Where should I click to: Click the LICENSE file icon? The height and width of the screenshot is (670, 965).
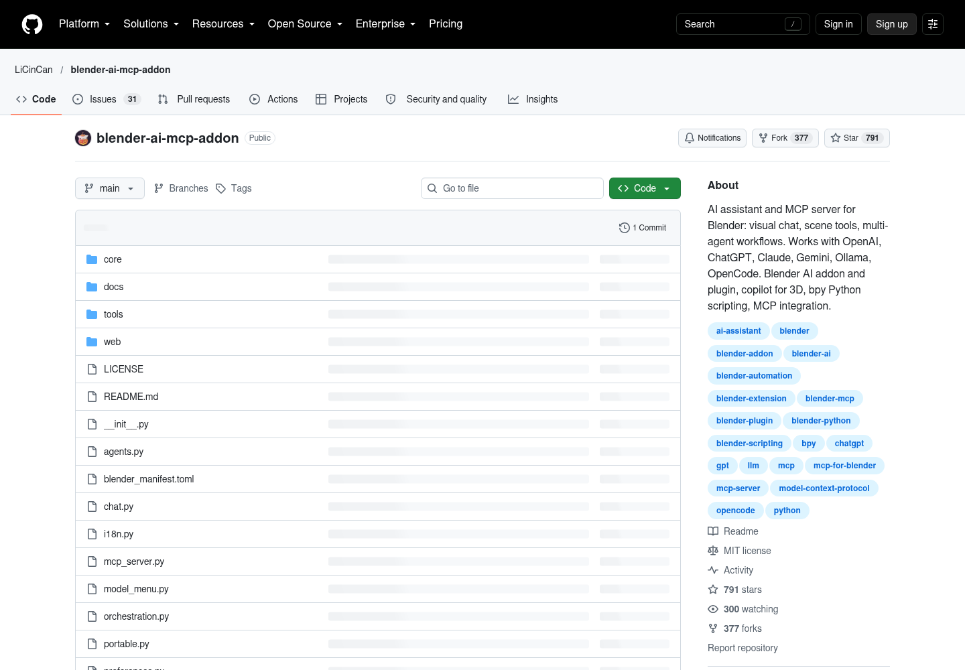click(x=92, y=369)
